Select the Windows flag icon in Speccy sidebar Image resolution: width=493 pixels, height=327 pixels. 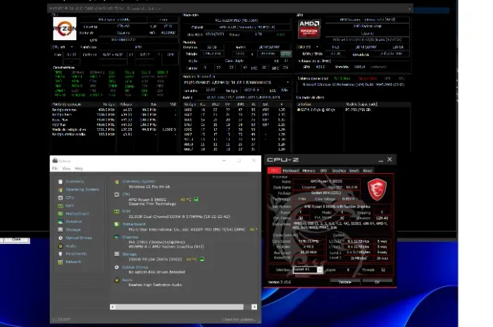point(61,190)
